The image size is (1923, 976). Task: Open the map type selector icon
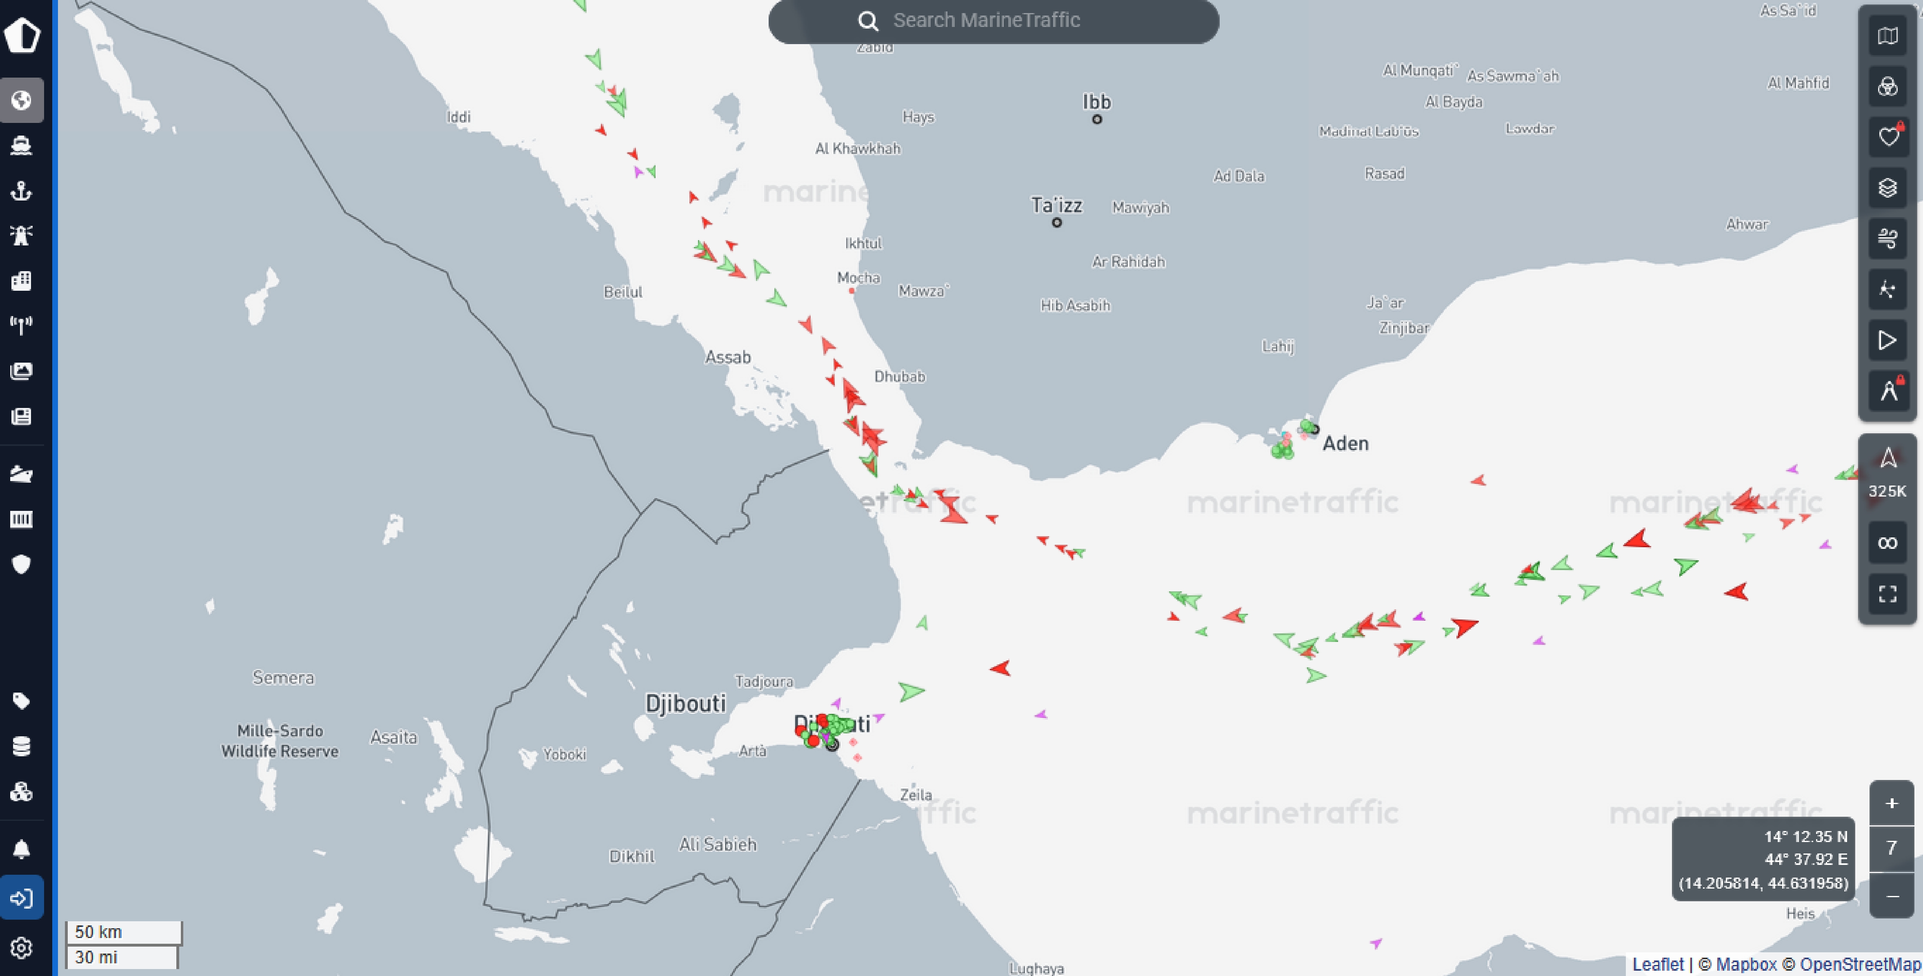click(x=1887, y=36)
